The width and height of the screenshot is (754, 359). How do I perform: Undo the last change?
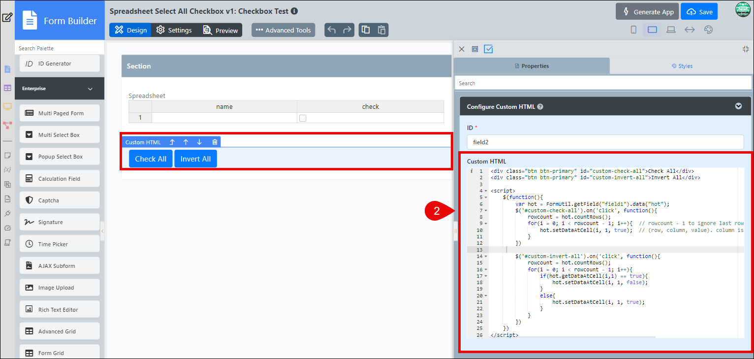click(332, 30)
